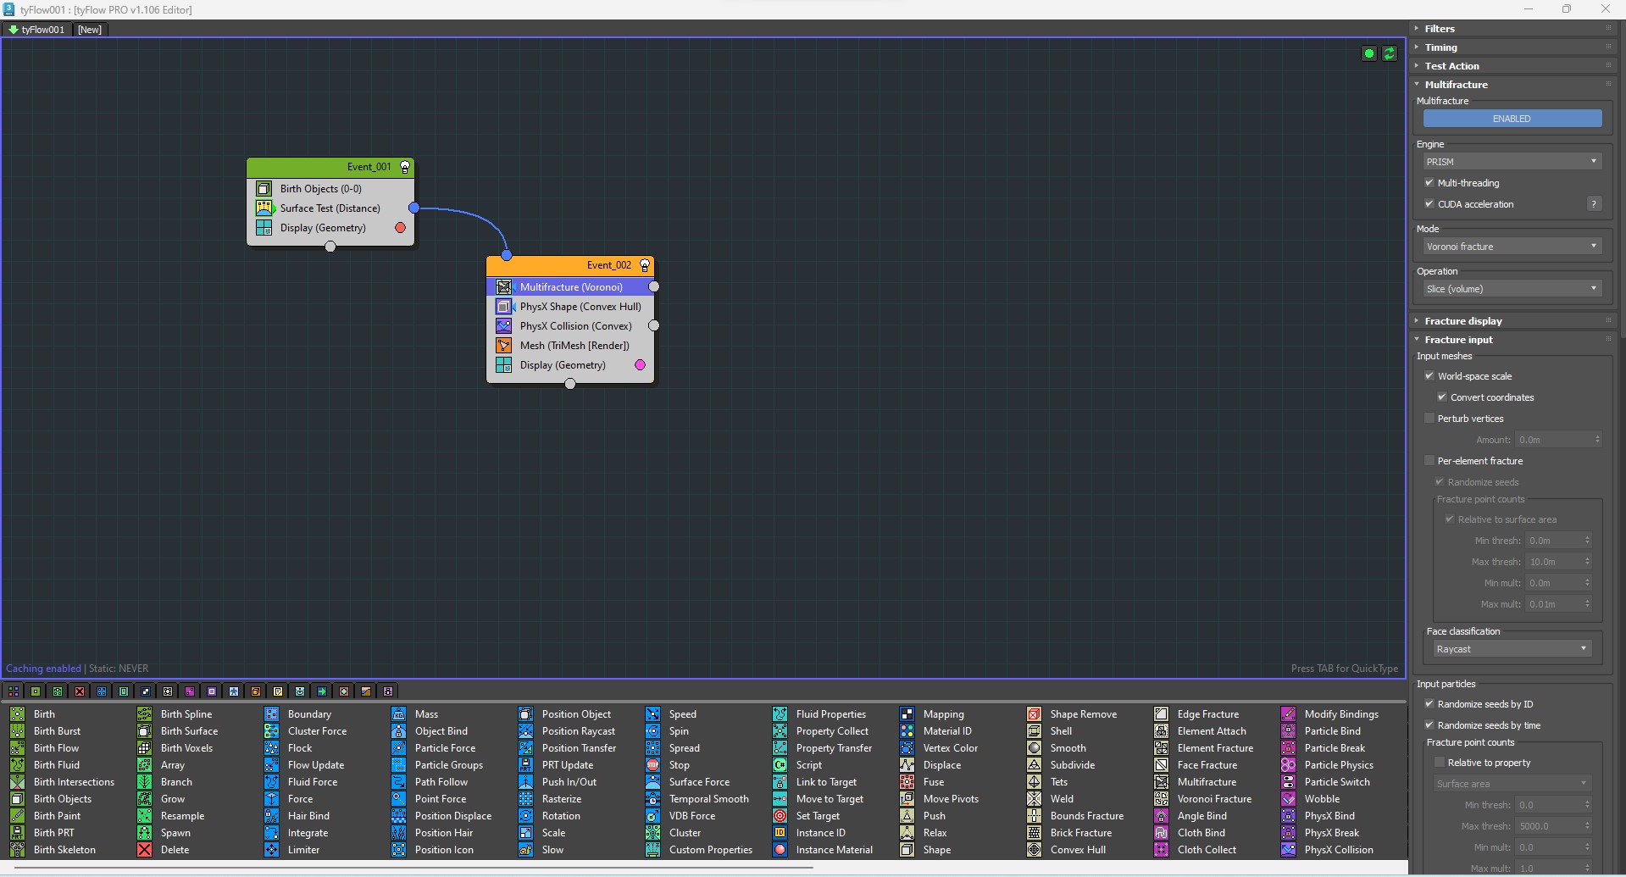Click the Max thresh 5000.0 input field
The width and height of the screenshot is (1626, 877).
tap(1554, 826)
